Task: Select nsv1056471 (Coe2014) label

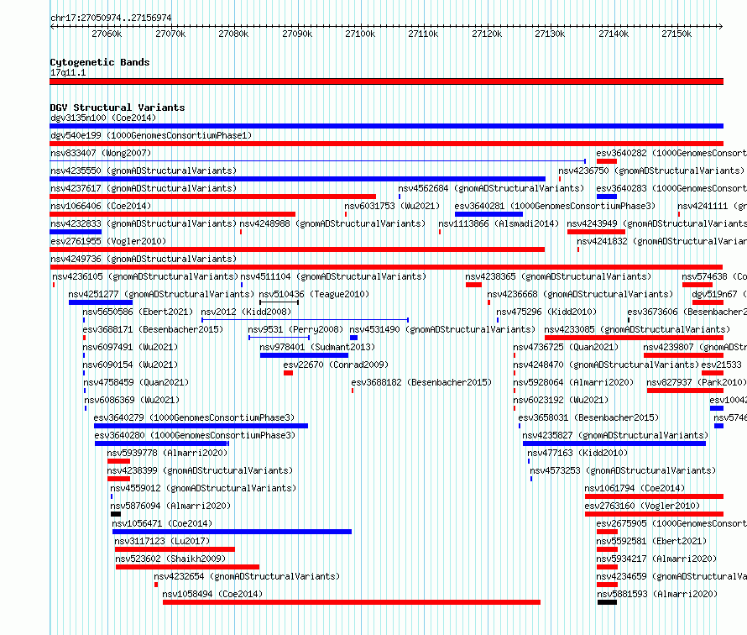Action: pos(162,523)
